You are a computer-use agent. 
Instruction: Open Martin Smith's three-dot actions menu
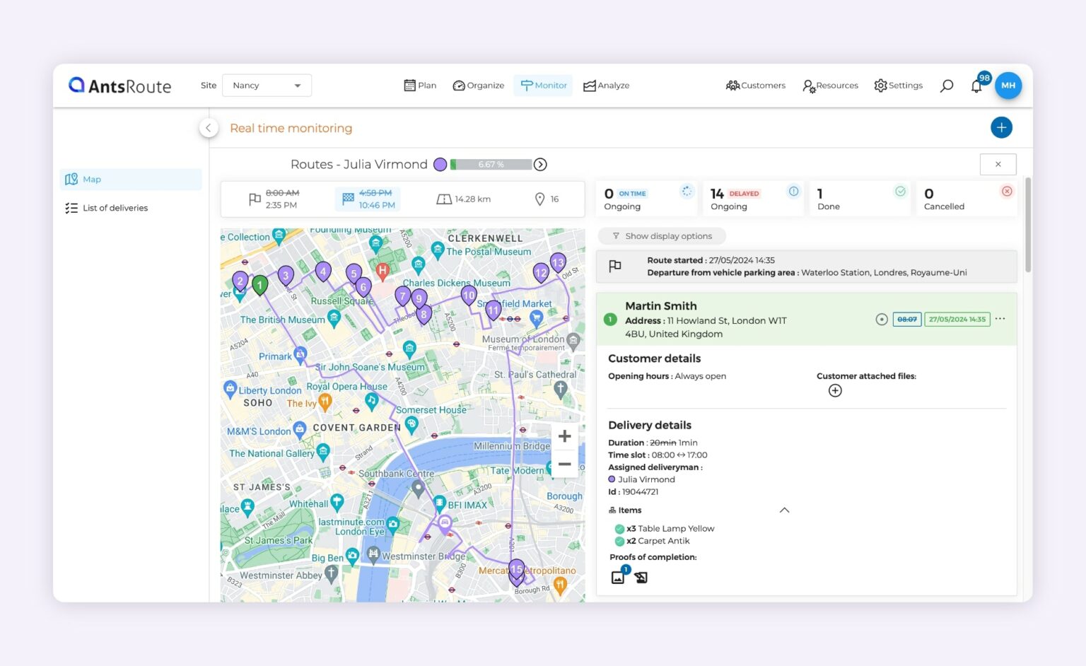click(x=1000, y=319)
